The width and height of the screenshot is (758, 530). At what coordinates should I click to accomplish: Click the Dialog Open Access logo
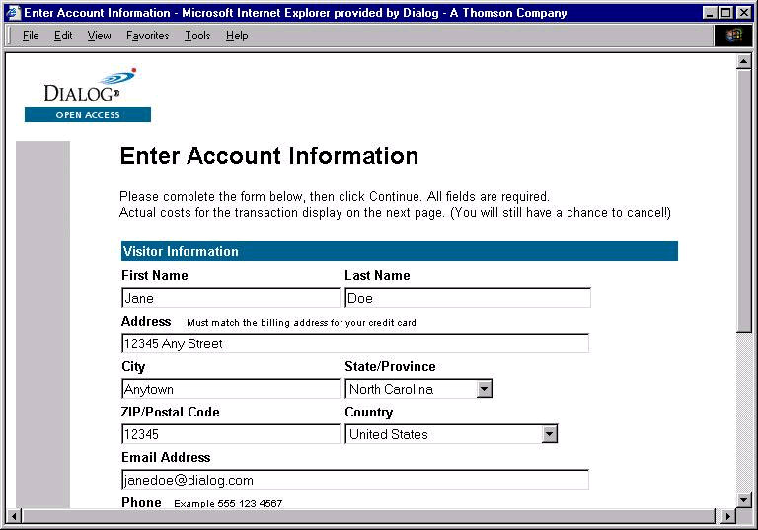click(x=88, y=95)
